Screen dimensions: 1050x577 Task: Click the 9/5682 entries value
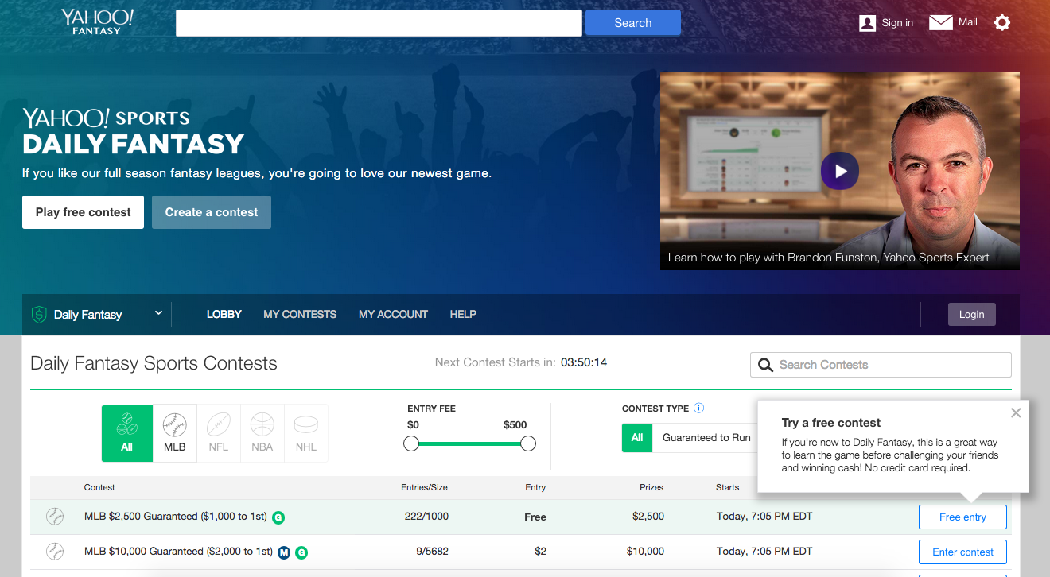430,552
